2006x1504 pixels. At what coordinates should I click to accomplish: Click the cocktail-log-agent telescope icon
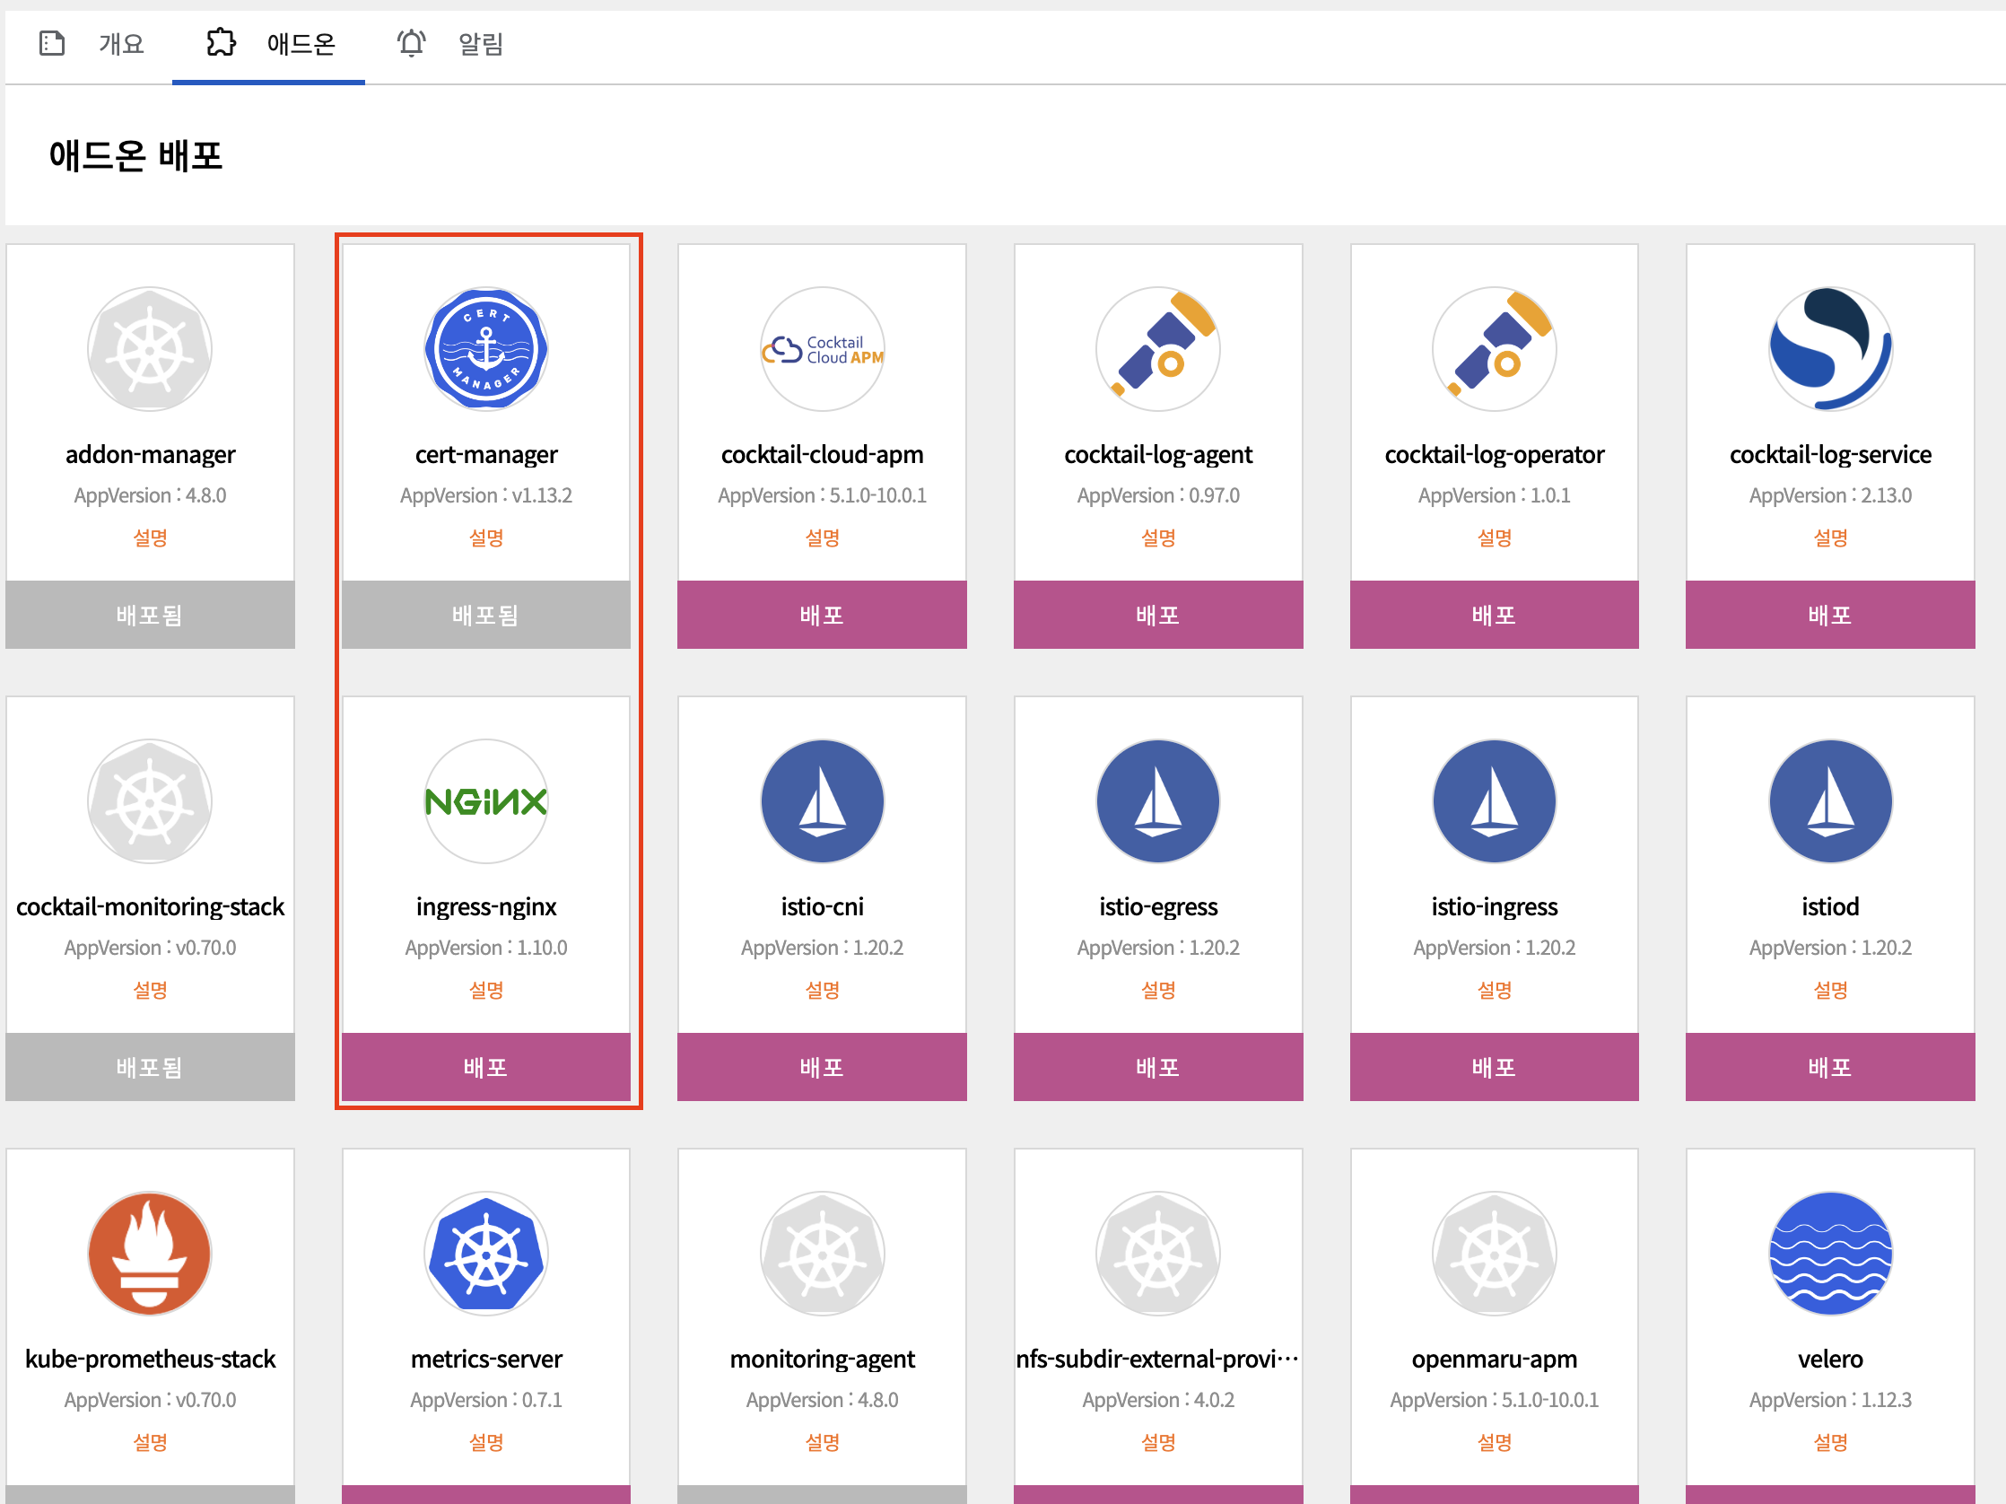pos(1158,349)
